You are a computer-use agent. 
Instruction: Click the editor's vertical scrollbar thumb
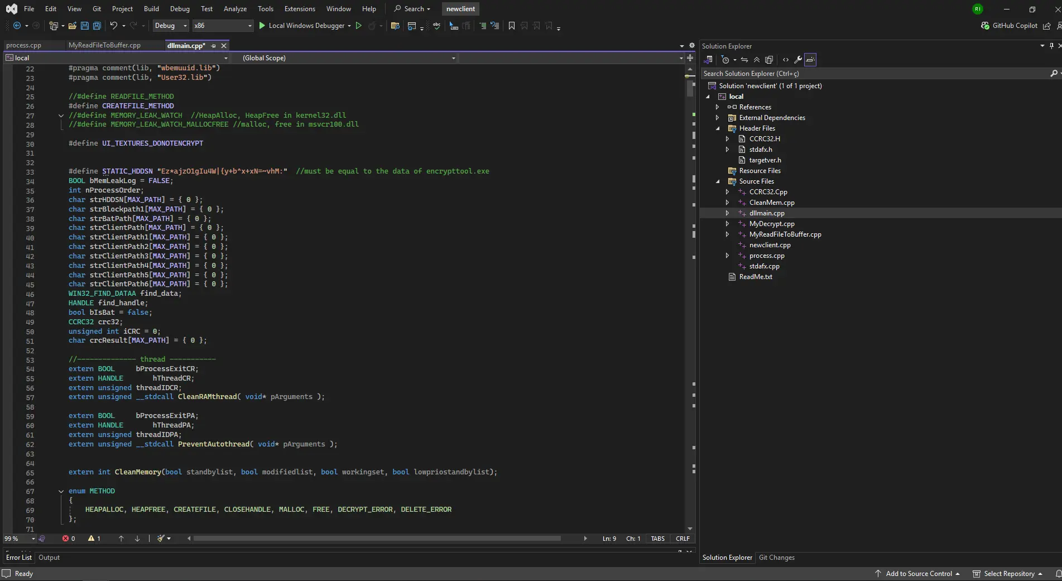point(690,88)
